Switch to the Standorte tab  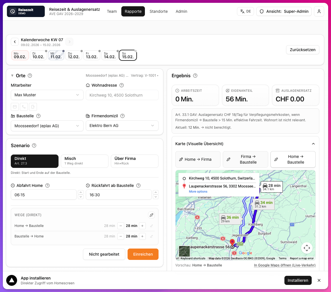[159, 11]
